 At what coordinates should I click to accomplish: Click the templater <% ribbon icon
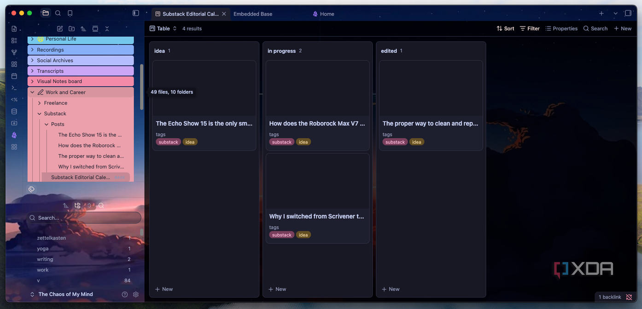[14, 99]
